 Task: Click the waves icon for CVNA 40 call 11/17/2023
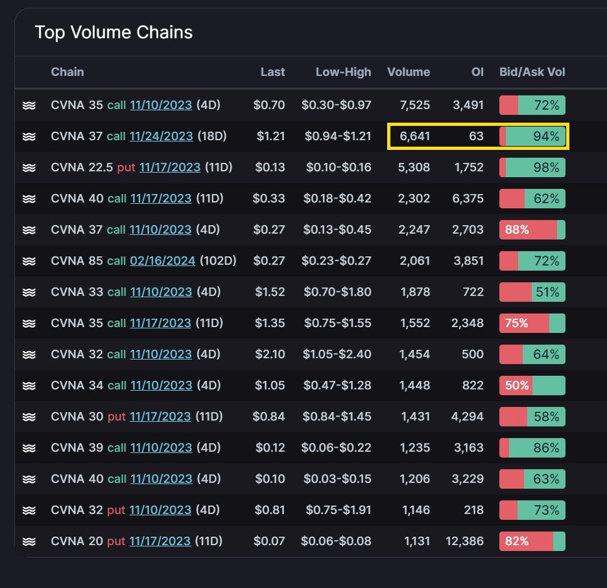coord(29,199)
